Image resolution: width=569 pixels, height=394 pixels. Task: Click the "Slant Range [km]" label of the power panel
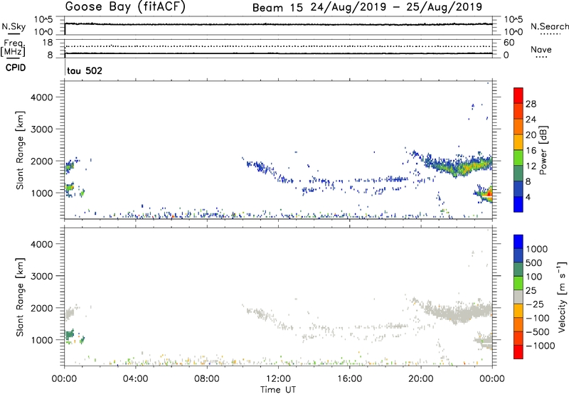click(20, 150)
